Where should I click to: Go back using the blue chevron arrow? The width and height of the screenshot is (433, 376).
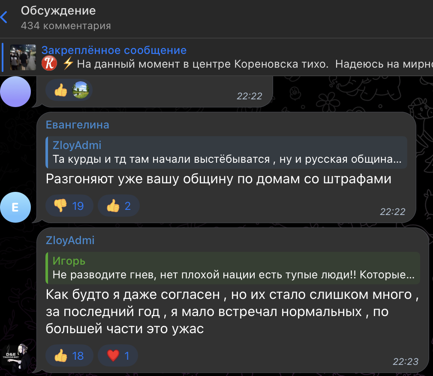4,18
